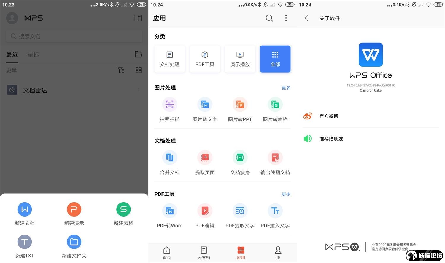Viewport: 445px width, 263px height.
Task: Open the folder browse icon
Action: [x=138, y=54]
